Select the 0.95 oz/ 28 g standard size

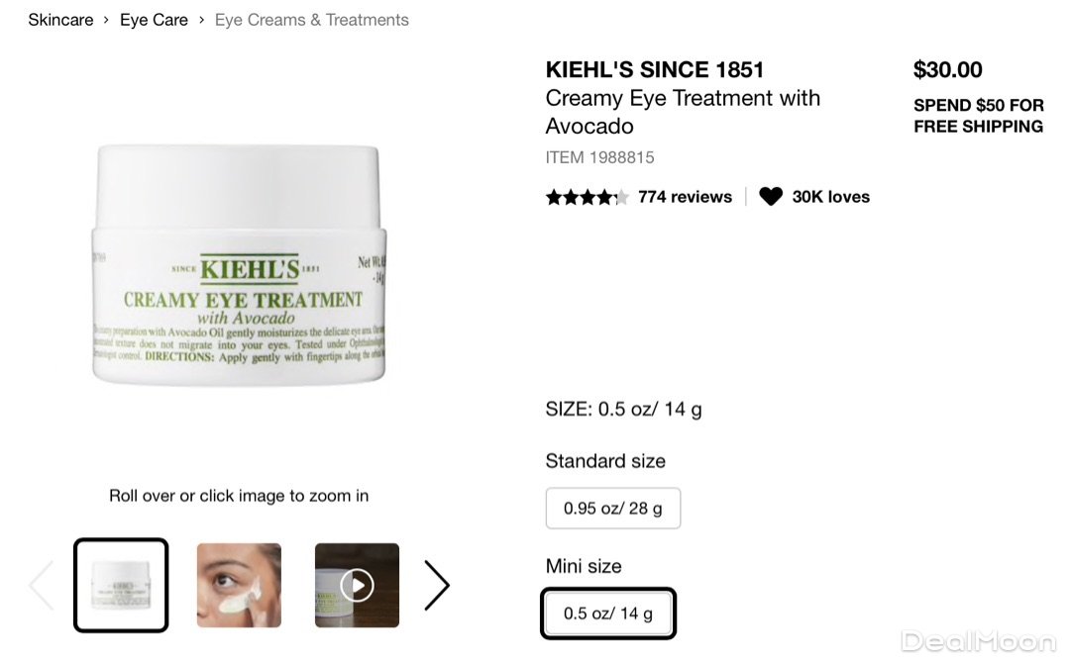coord(613,509)
